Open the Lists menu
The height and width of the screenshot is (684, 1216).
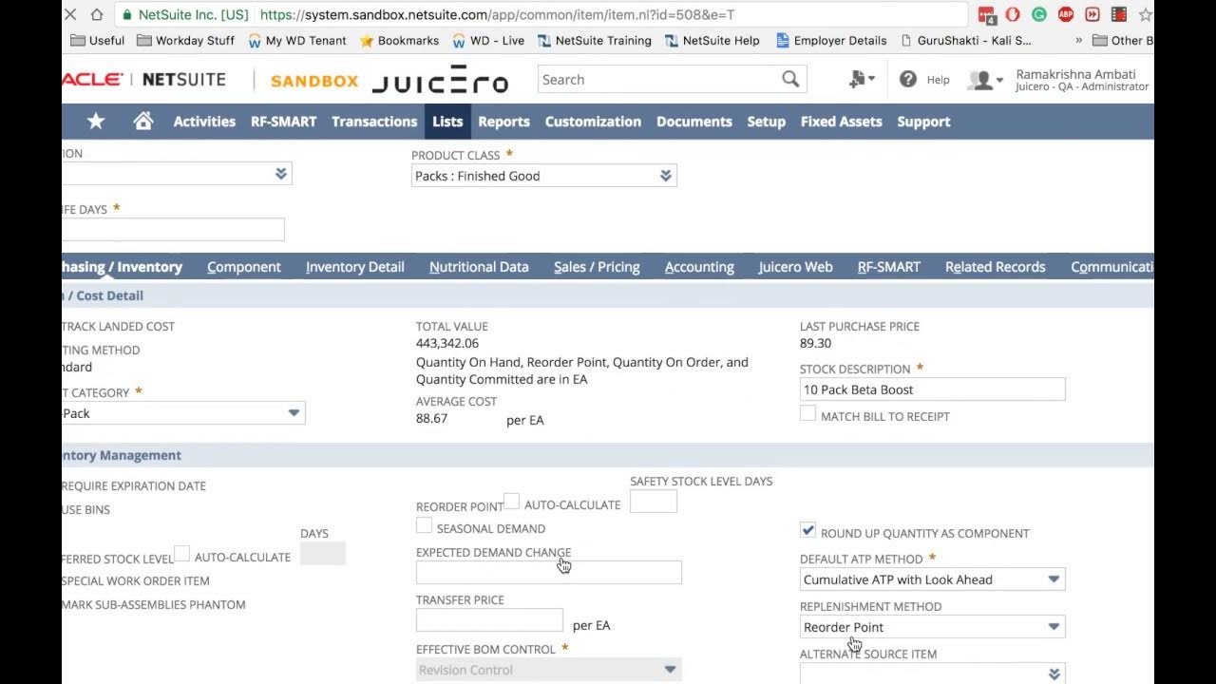[x=447, y=122]
